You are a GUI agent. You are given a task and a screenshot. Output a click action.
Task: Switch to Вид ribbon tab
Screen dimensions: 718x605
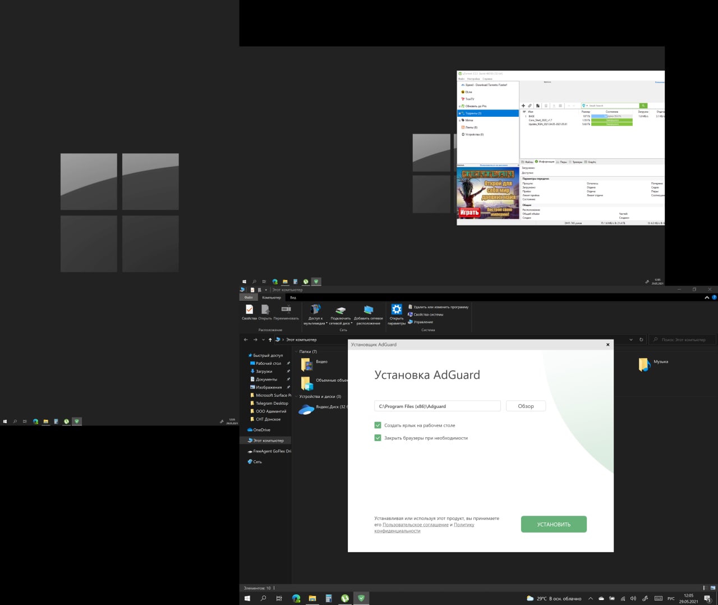pyautogui.click(x=293, y=297)
